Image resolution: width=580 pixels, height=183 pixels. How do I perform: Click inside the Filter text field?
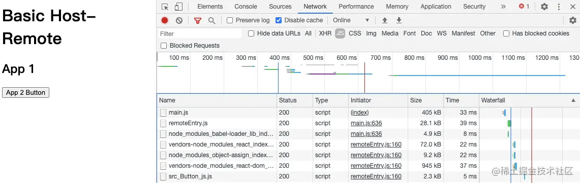click(200, 33)
